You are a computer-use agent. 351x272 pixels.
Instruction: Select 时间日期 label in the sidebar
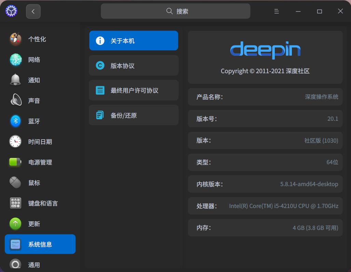40,142
